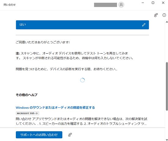Click the article description starting 問い合わせ アプリで
This screenshot has height=141, width=168.
pos(82,121)
